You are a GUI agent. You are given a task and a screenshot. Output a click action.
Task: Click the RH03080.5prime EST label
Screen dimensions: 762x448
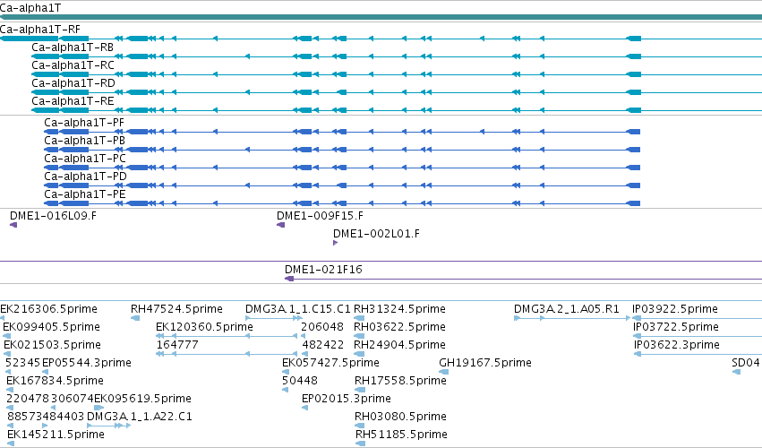pos(401,417)
